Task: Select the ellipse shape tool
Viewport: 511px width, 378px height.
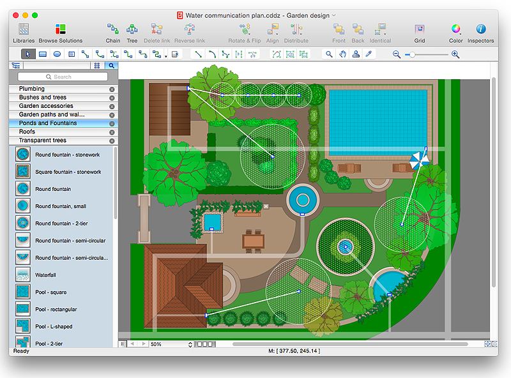Action: pos(57,54)
